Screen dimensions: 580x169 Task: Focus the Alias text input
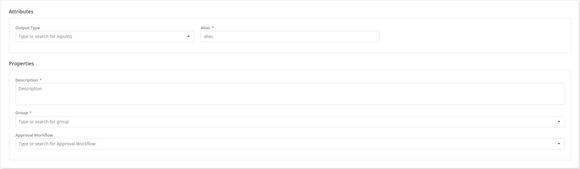(x=290, y=36)
